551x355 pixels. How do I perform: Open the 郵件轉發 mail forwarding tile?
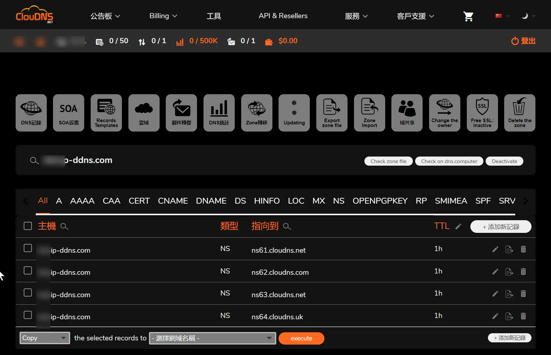click(181, 113)
